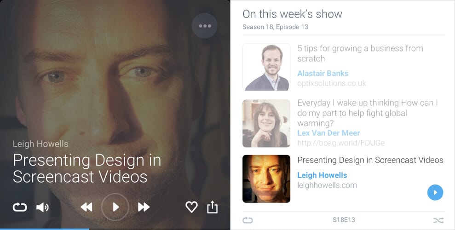Rewind using the double-arrow back button
Screen dimensions: 455x230
86,207
